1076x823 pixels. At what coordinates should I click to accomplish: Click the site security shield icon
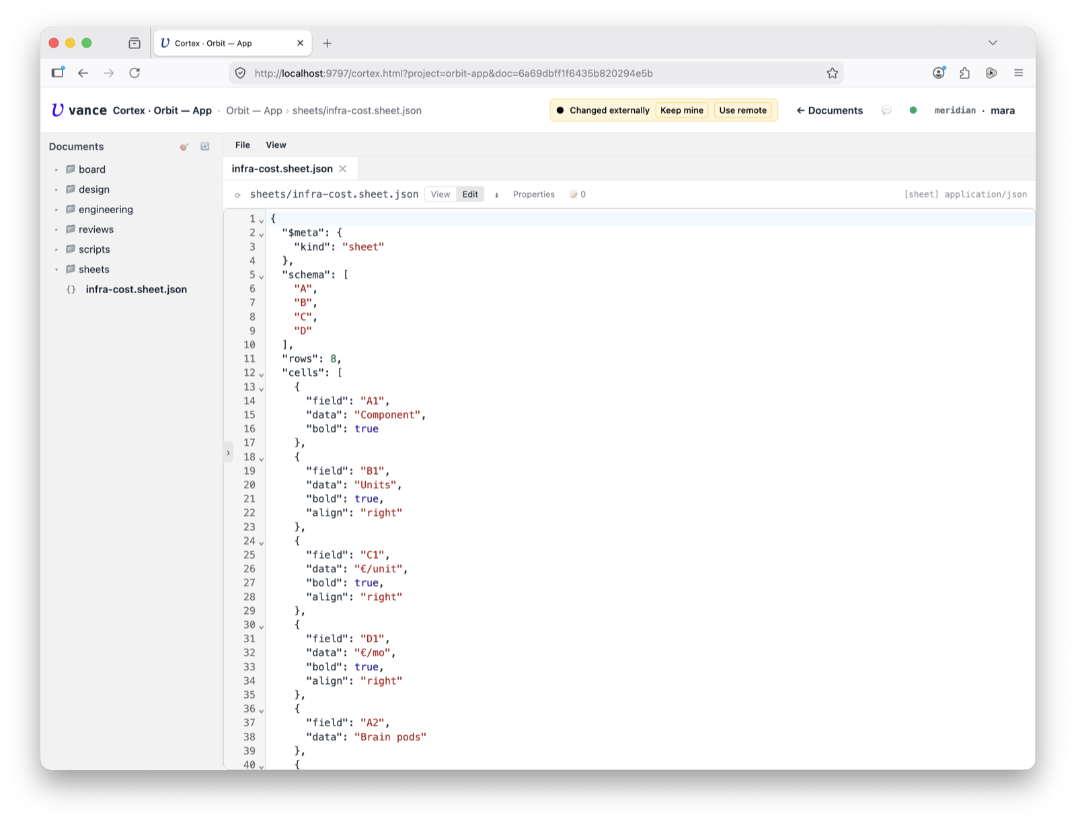click(x=240, y=73)
